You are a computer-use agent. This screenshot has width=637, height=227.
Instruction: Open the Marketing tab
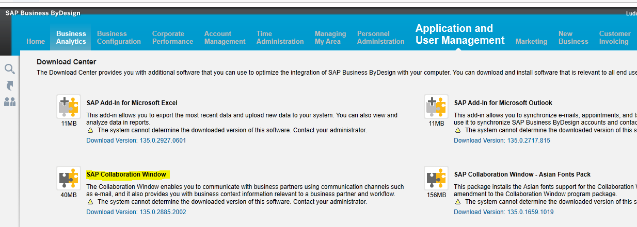[x=531, y=41]
